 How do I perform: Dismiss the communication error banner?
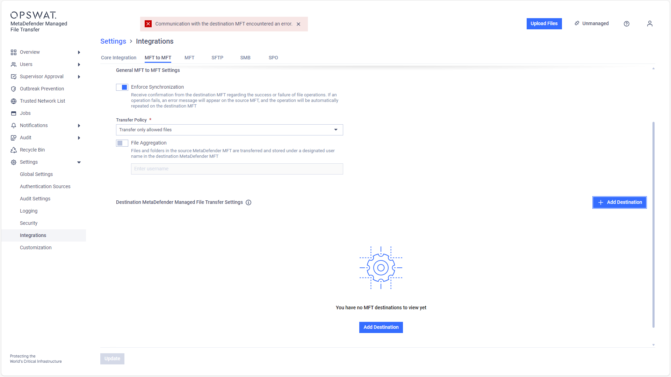pos(298,24)
